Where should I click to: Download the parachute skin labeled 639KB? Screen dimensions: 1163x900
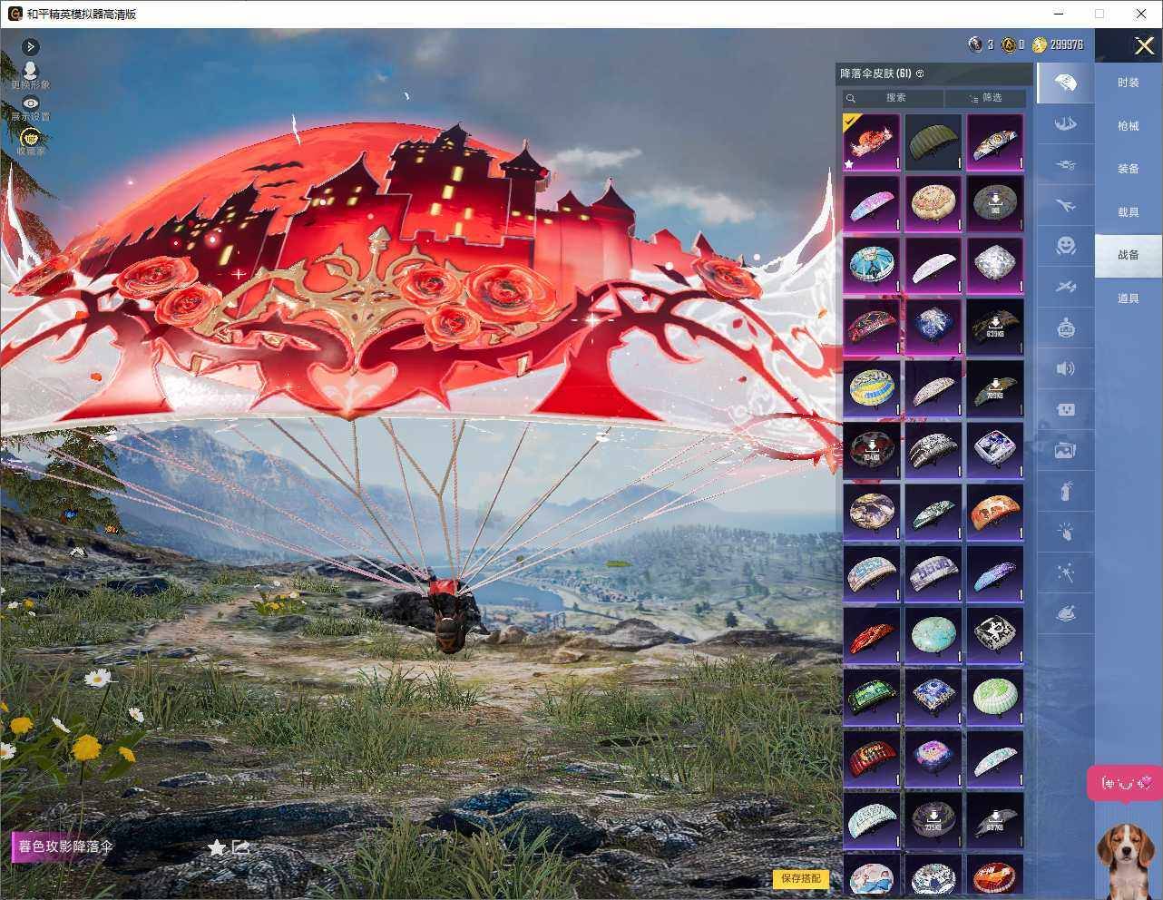point(994,328)
